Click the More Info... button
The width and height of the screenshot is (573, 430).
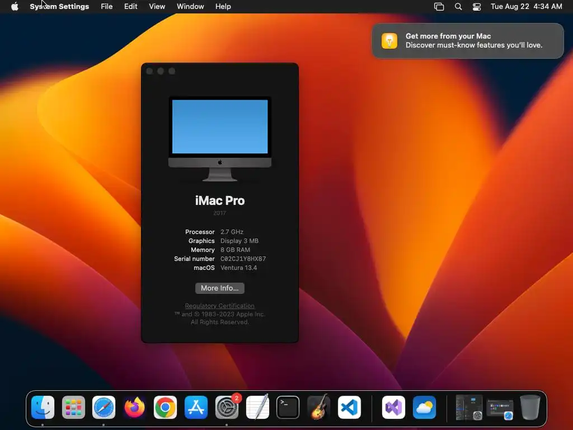tap(219, 288)
